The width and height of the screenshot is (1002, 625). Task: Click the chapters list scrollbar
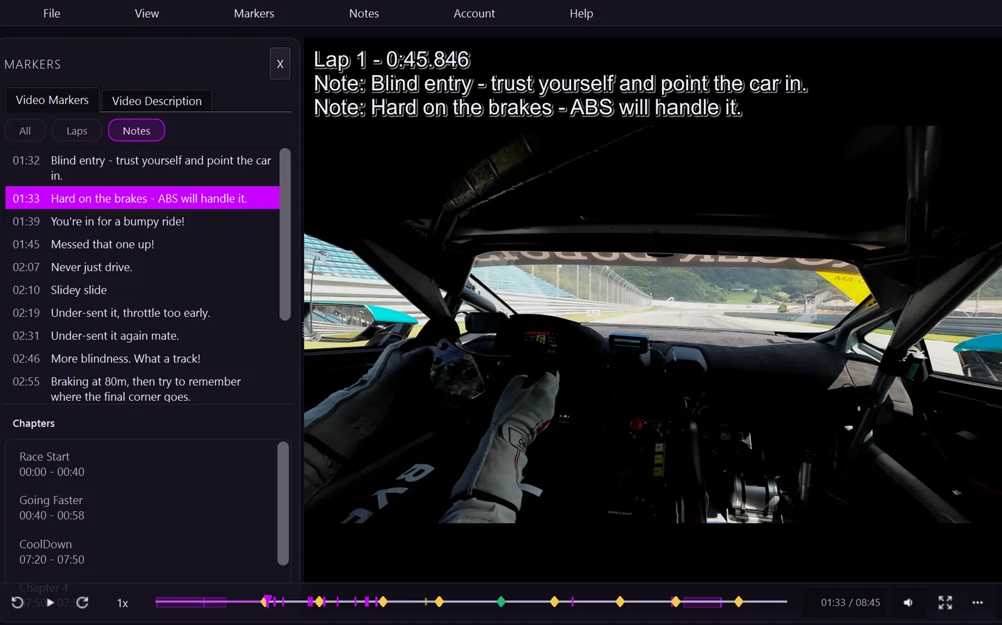(283, 504)
